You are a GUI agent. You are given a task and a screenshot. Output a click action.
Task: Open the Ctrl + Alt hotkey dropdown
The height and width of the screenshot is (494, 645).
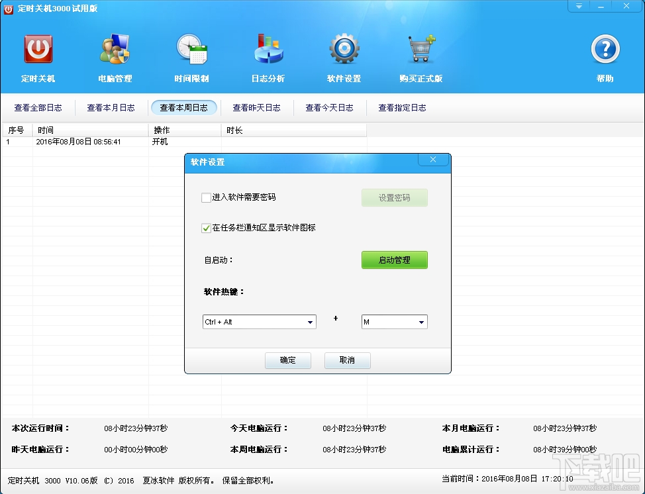coord(259,321)
